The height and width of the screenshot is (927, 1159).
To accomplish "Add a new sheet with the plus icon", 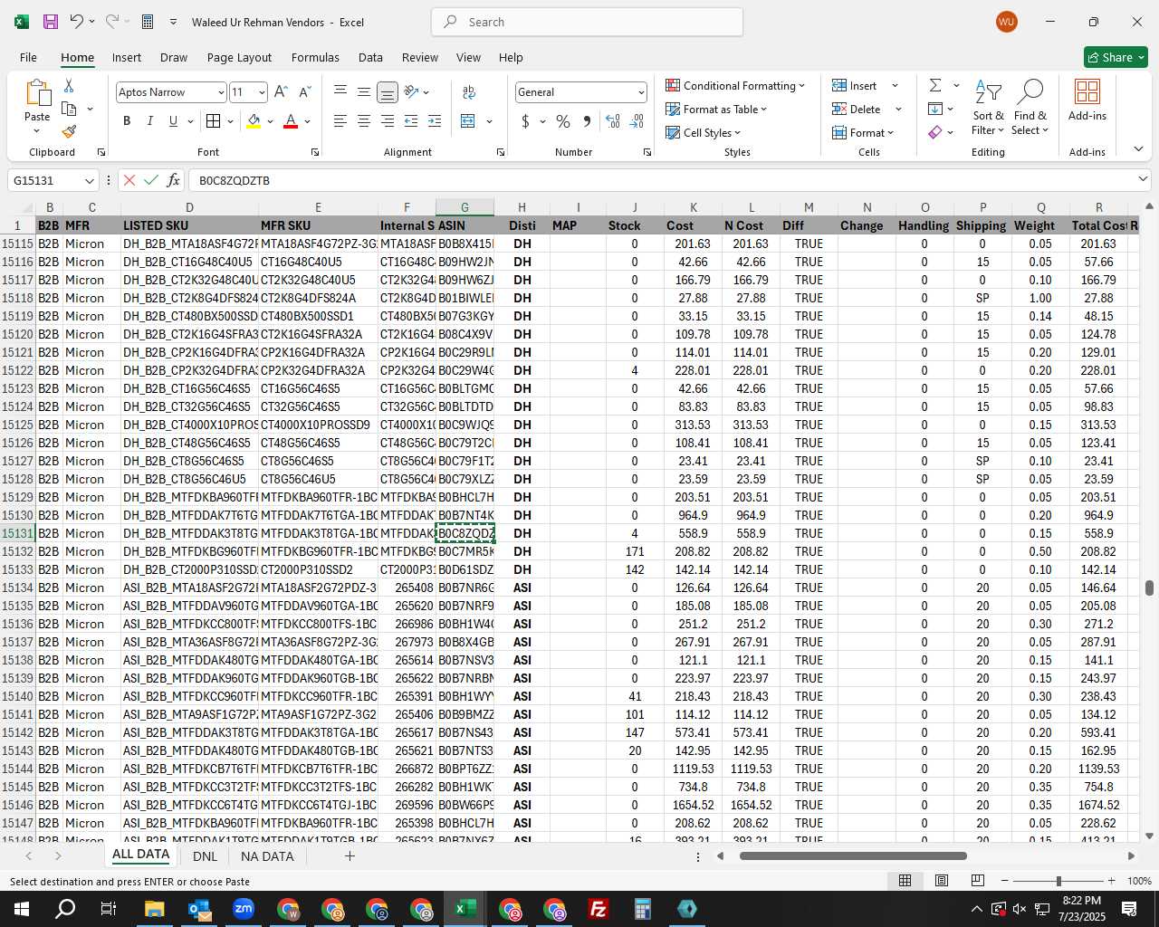I will tap(350, 856).
